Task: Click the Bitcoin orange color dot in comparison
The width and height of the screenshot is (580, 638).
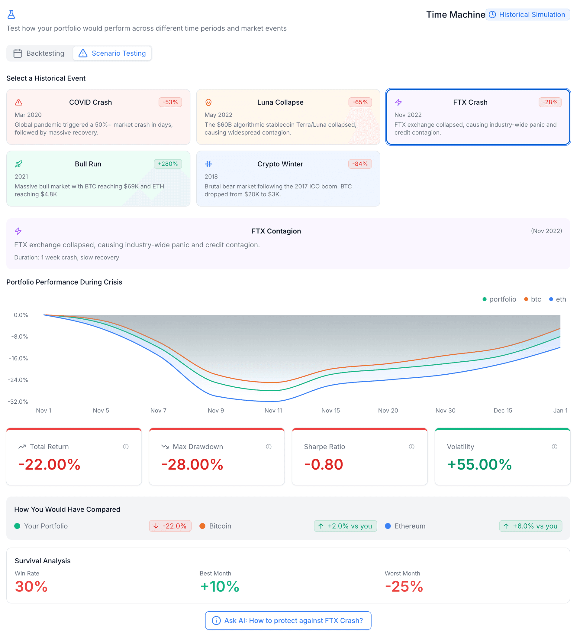Action: click(202, 526)
